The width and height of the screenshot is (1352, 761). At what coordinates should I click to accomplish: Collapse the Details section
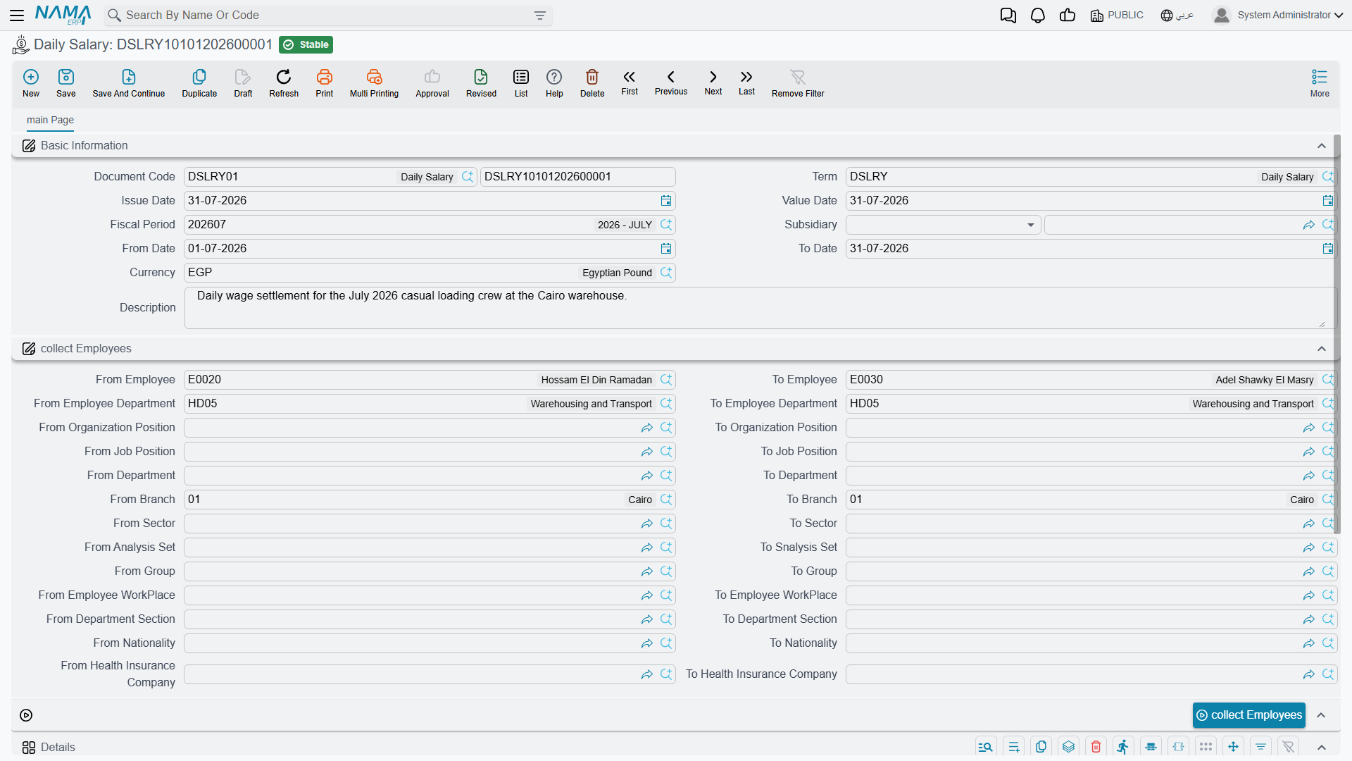[x=1322, y=748]
